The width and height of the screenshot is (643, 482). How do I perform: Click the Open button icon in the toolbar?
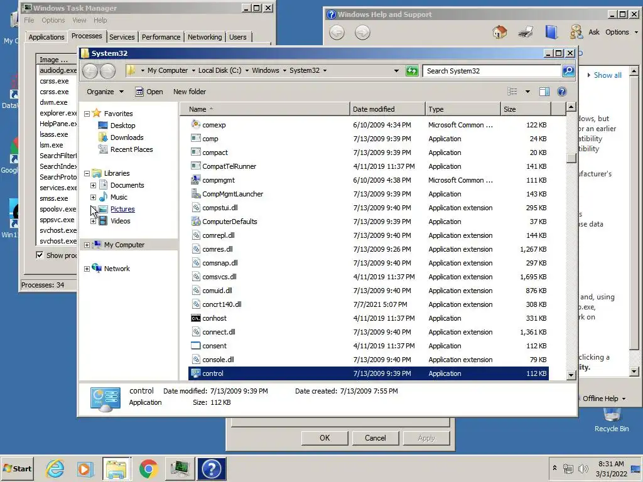pyautogui.click(x=139, y=92)
